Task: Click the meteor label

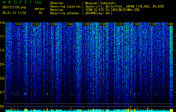Action: click(40, 9)
